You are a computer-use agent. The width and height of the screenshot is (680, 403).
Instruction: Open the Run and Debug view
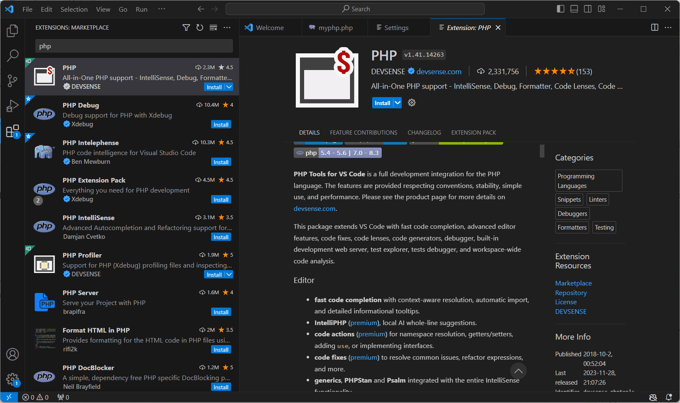12,105
